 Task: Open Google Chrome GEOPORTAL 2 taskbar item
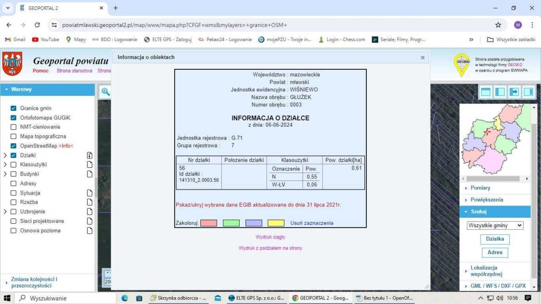click(x=320, y=298)
